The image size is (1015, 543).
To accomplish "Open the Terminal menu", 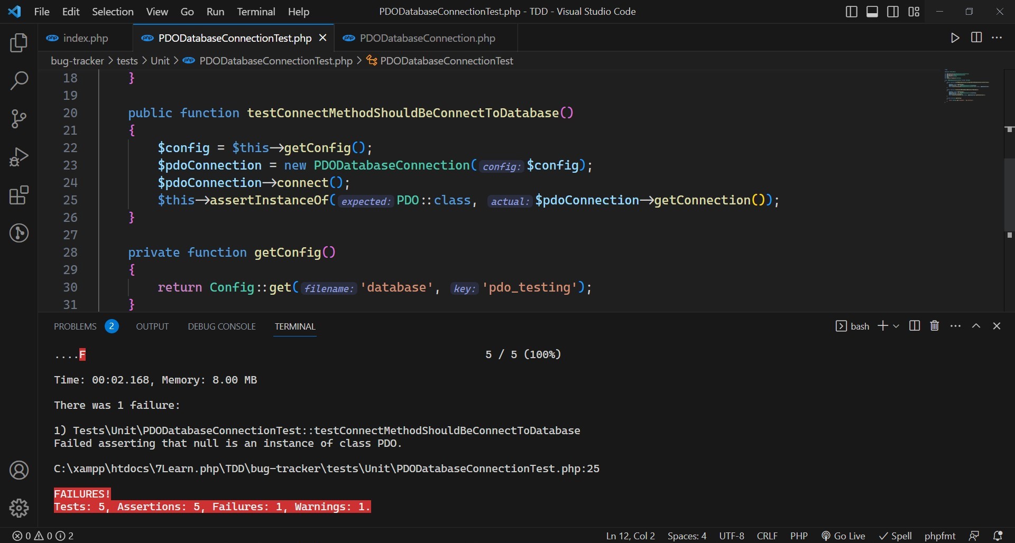I will [256, 12].
